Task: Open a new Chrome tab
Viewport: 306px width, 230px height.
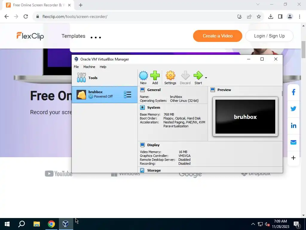Action: pos(81,5)
